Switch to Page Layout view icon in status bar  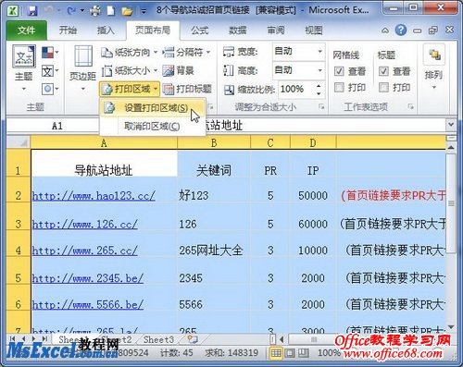tap(290, 353)
